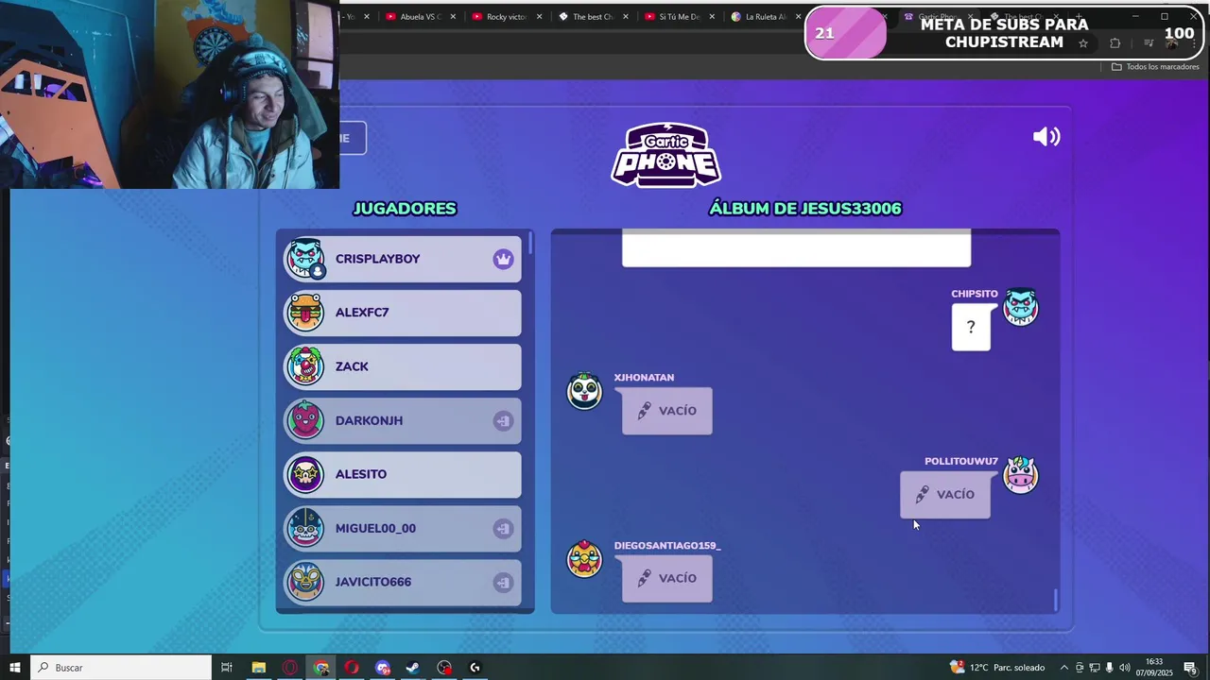The width and height of the screenshot is (1210, 680).
Task: Click ZACK's clown avatar
Action: (305, 366)
